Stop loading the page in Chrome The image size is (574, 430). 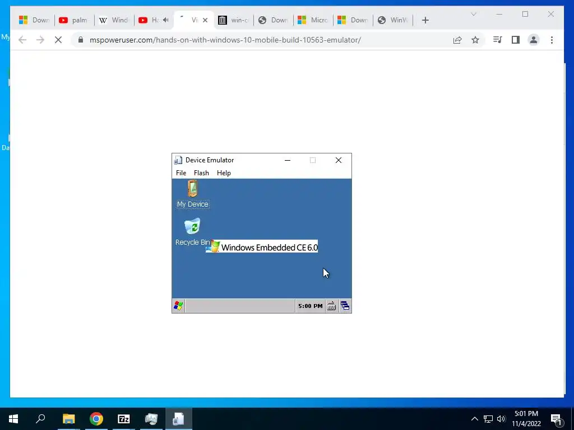click(58, 40)
